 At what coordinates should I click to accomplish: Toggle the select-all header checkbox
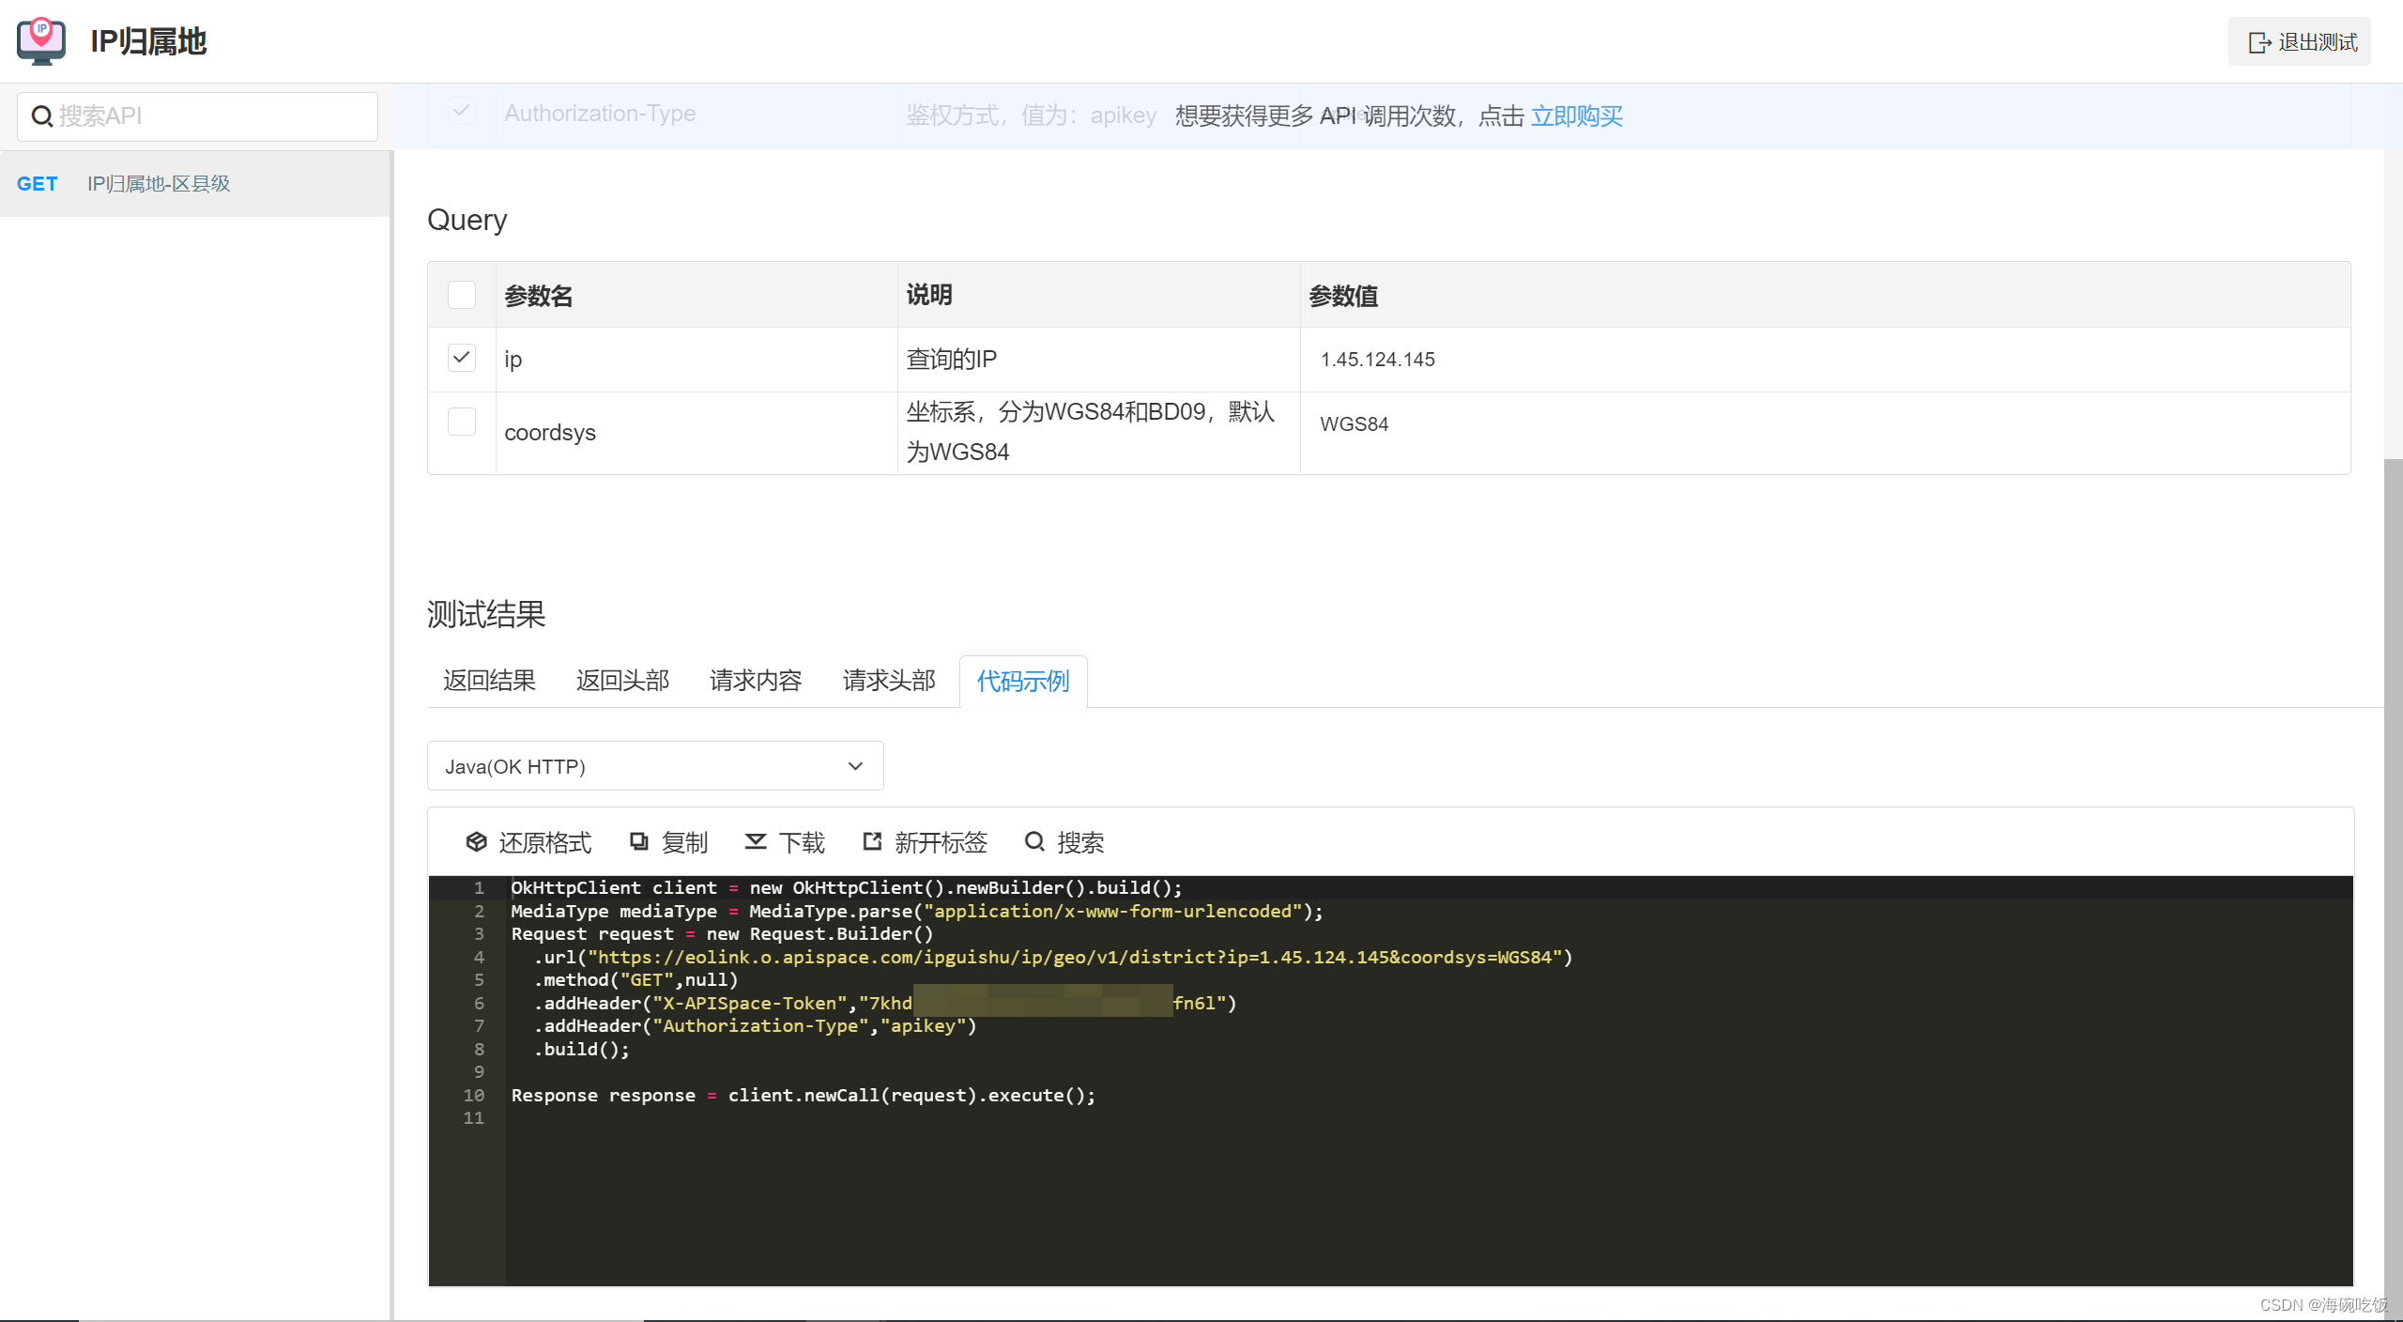tap(462, 295)
